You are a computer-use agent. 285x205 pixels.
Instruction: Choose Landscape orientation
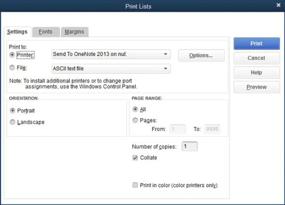click(x=13, y=122)
